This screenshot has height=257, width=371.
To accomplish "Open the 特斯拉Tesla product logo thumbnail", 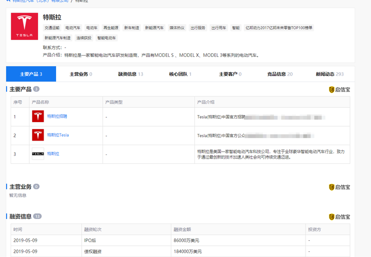I will (x=38, y=135).
